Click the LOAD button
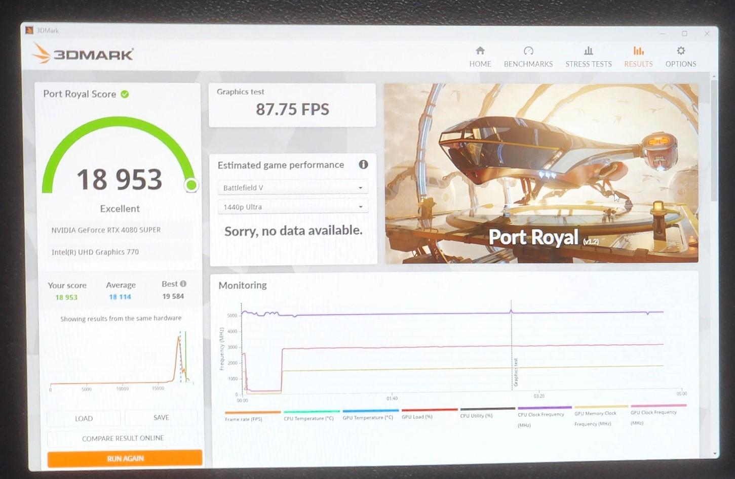 click(x=84, y=418)
